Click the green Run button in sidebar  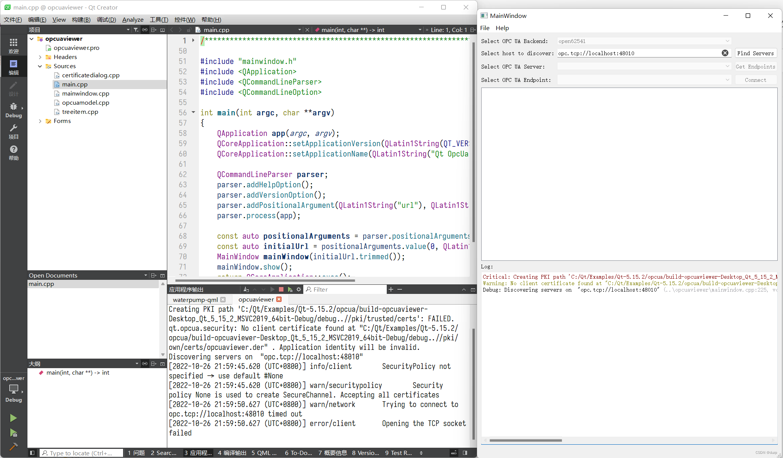pyautogui.click(x=13, y=418)
